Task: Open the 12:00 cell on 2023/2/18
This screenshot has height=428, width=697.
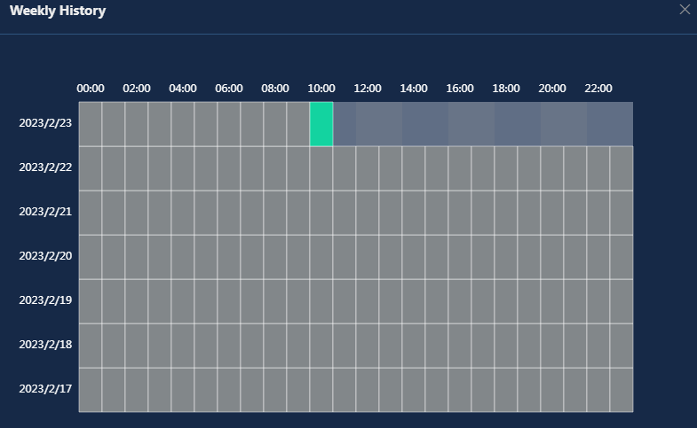Action: click(368, 346)
